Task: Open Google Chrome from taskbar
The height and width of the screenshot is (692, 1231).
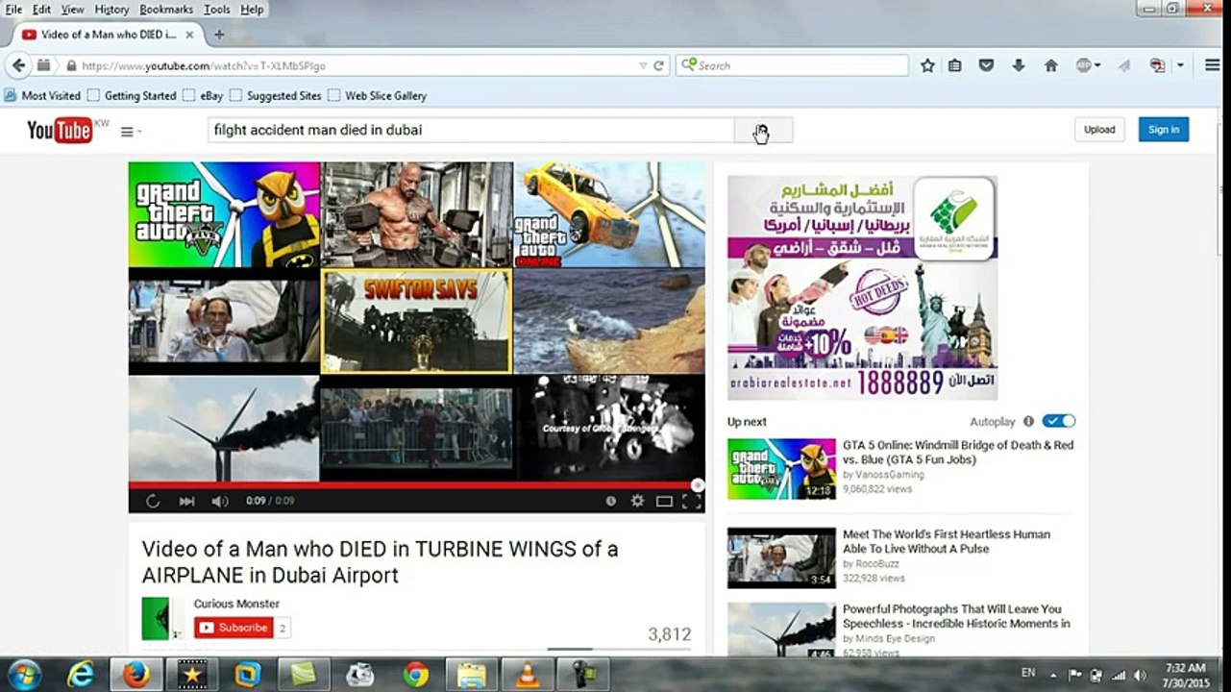Action: (416, 675)
